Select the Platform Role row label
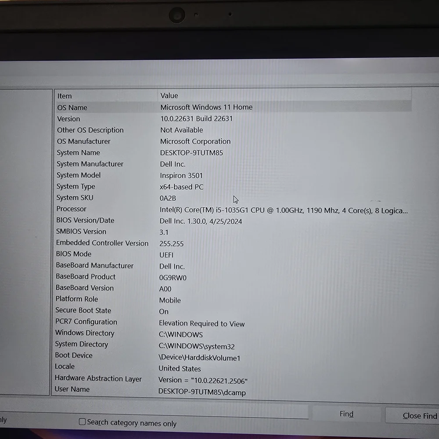The height and width of the screenshot is (439, 439). (x=77, y=299)
